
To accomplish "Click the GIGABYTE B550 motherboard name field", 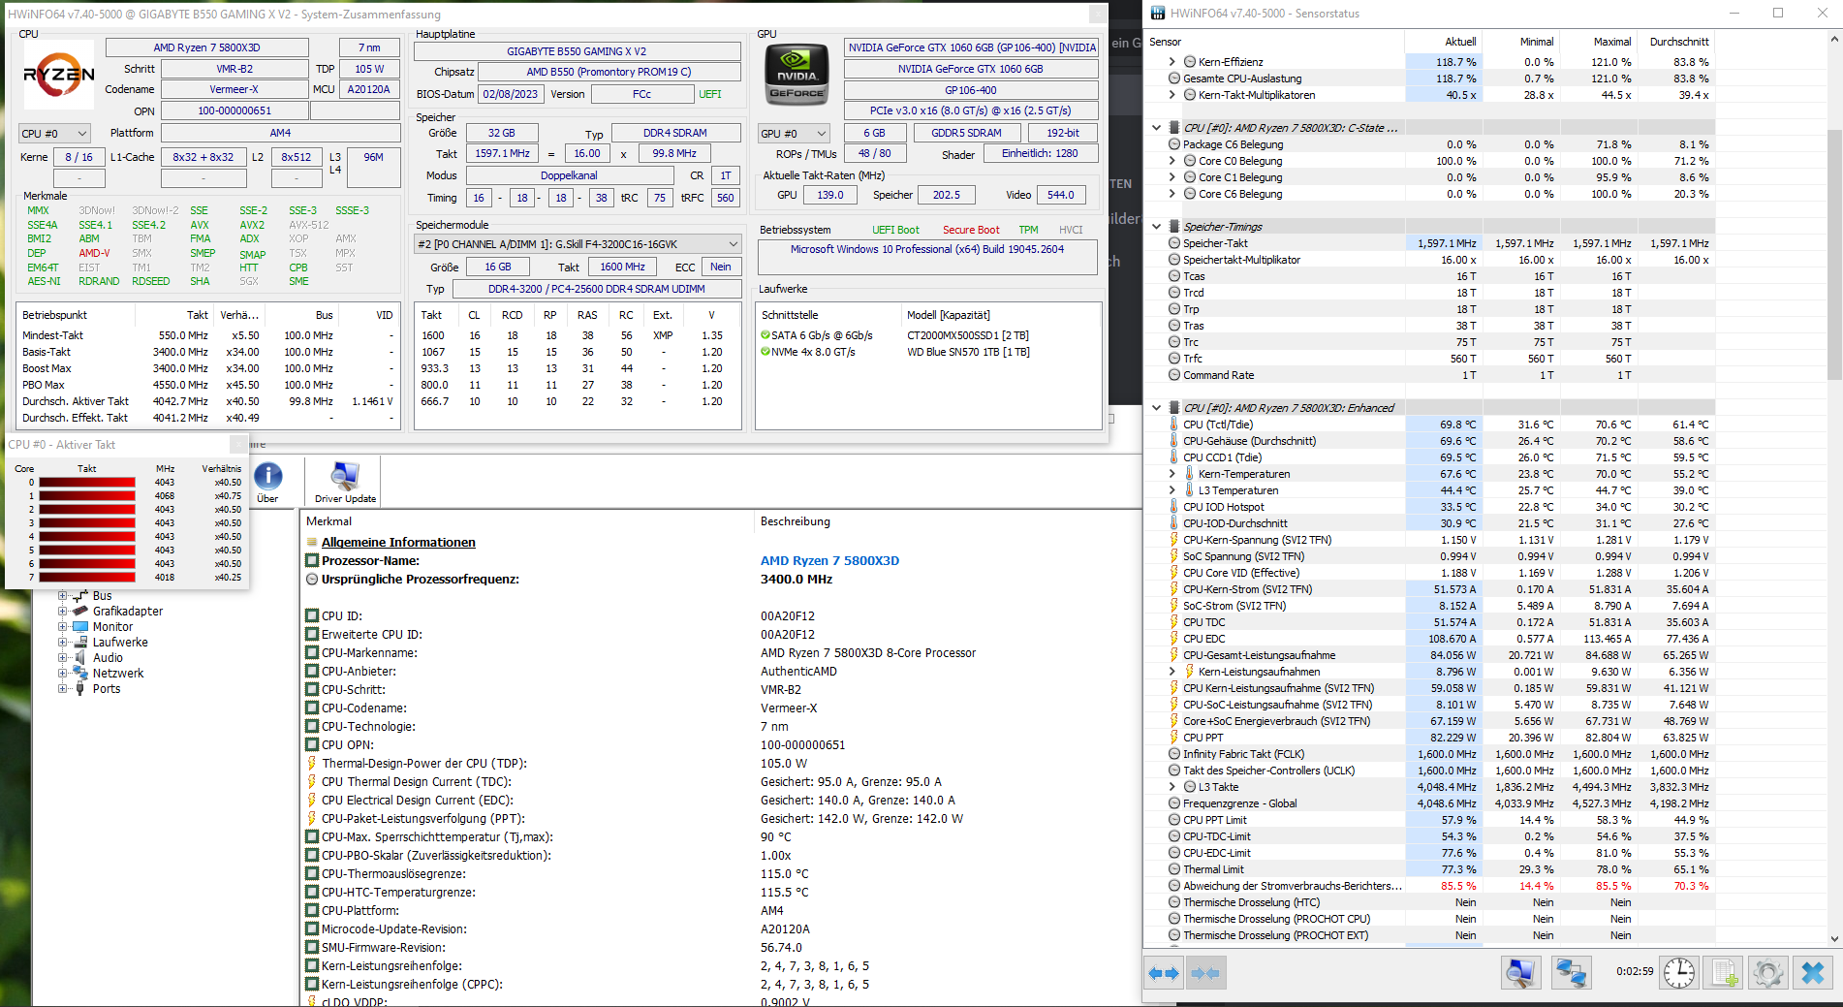I will tap(577, 51).
